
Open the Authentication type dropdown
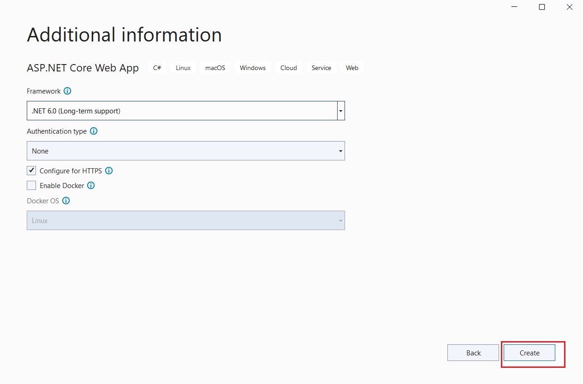[186, 151]
